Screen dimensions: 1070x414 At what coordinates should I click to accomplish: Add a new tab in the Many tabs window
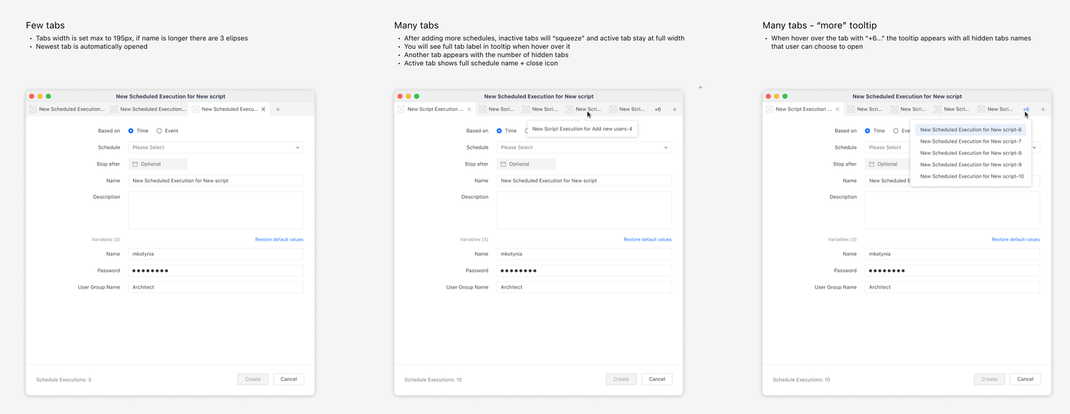pos(675,110)
